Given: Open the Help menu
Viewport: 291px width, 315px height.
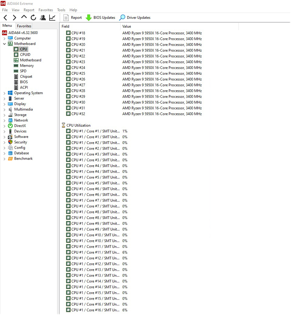Looking at the screenshot, I should (73, 10).
